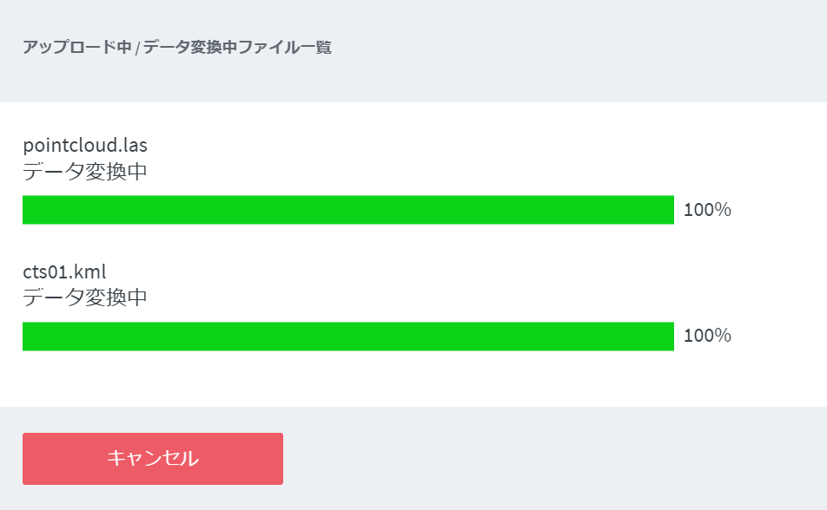The image size is (827, 510).
Task: Click the cts01.kml green progress bar
Action: 347,337
